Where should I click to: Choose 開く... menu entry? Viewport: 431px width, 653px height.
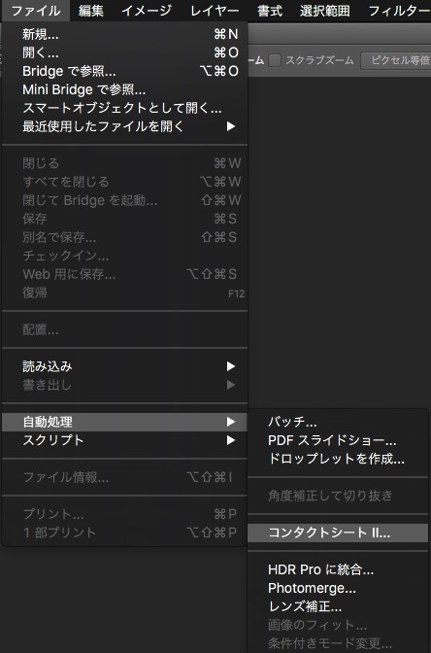tap(125, 52)
